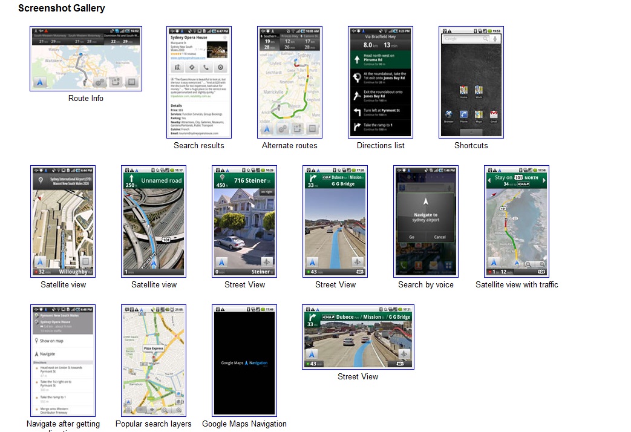Open the Sydney Opera House search results thumbnail
The image size is (631, 432).
199,82
